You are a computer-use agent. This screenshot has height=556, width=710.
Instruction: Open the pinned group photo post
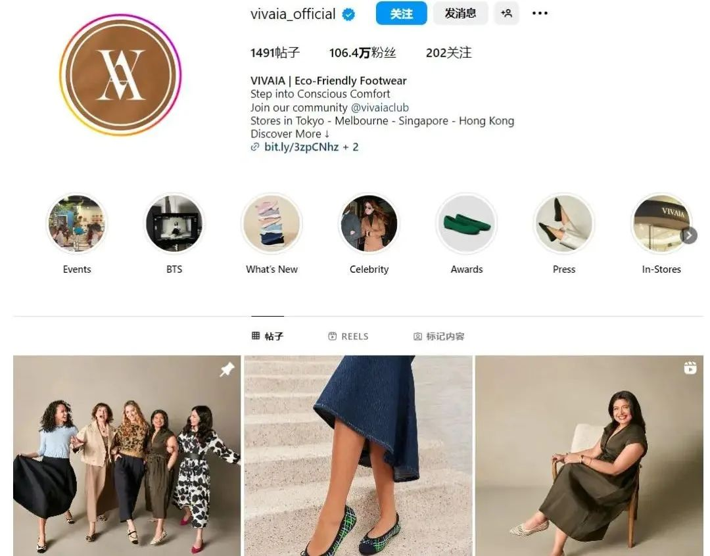click(x=127, y=455)
